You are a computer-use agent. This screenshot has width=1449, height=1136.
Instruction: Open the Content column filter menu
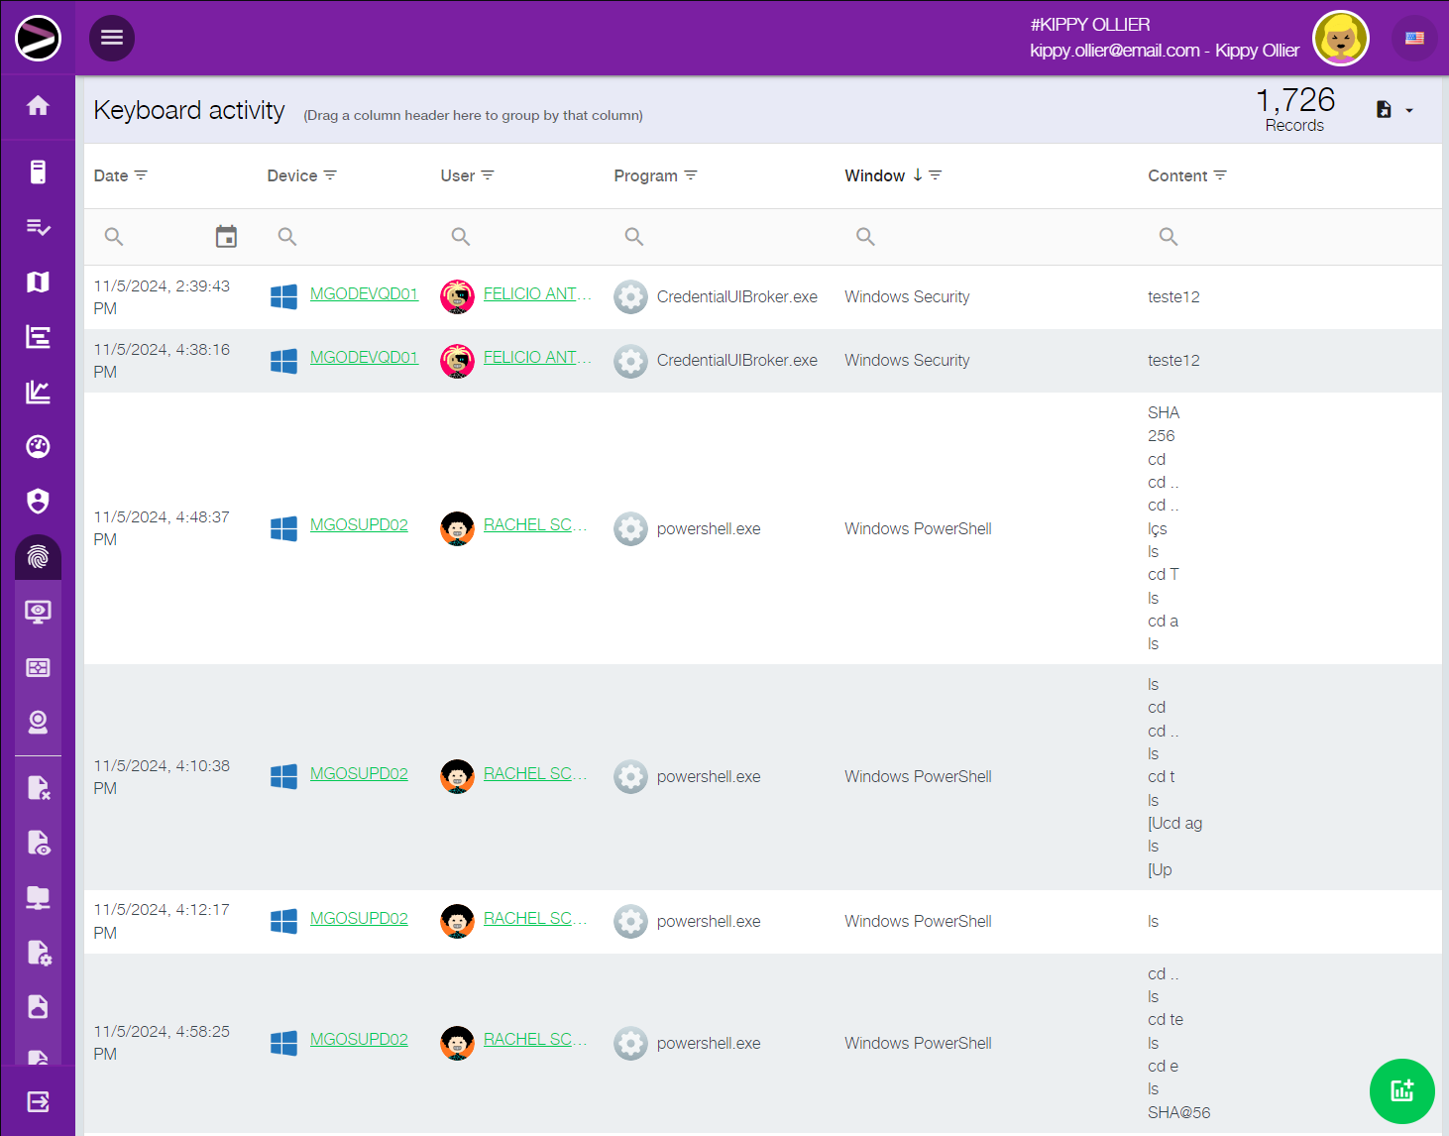click(x=1220, y=175)
